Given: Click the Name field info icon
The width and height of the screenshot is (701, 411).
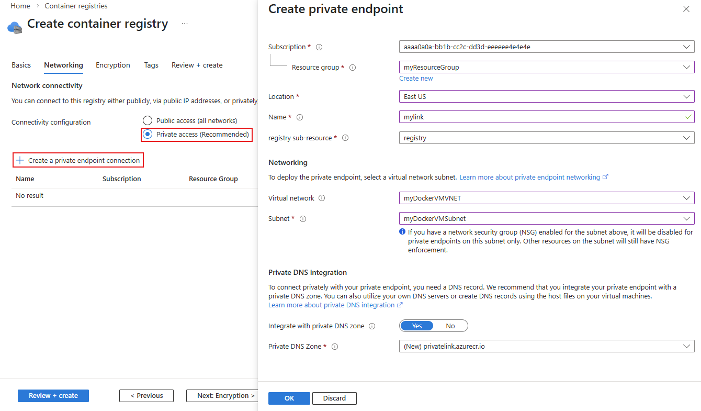Looking at the screenshot, I should point(300,117).
